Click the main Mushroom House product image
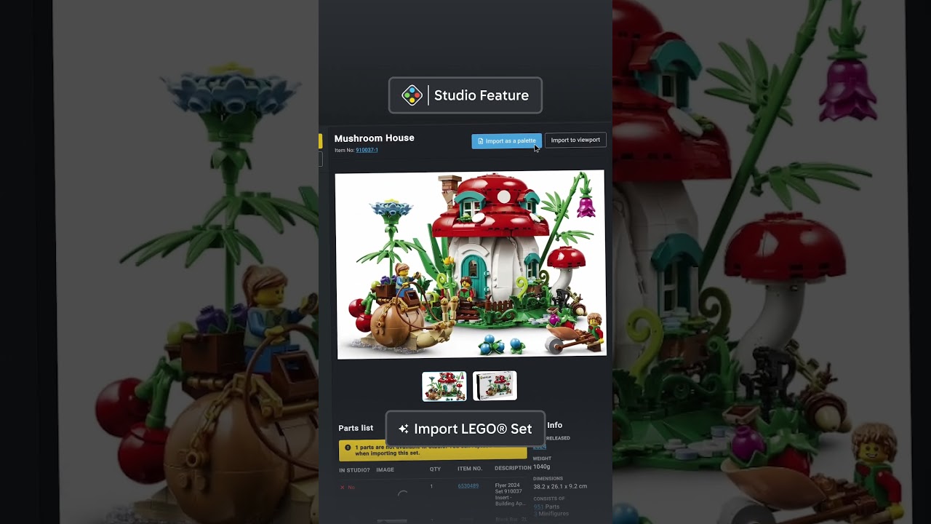The height and width of the screenshot is (524, 931). click(x=471, y=265)
